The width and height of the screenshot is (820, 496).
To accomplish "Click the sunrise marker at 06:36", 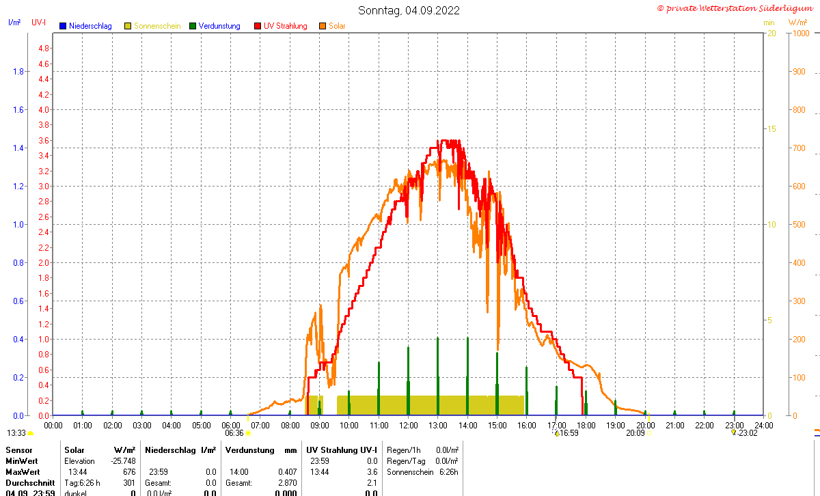I will [x=248, y=433].
